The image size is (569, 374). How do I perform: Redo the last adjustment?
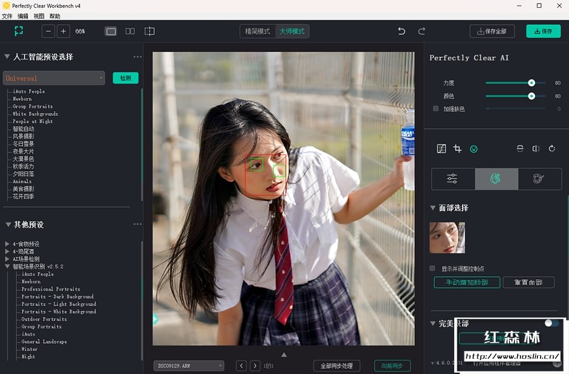pos(421,31)
